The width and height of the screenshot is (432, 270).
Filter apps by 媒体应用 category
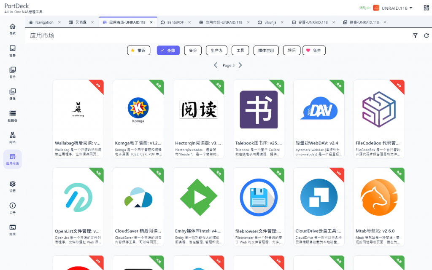click(266, 51)
